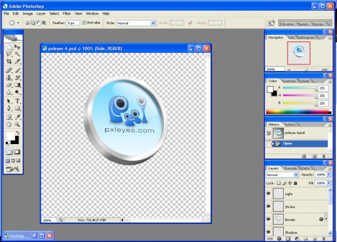Screen dimensions: 337x242
Task: Select the Notes tool
Action: coord(9,117)
